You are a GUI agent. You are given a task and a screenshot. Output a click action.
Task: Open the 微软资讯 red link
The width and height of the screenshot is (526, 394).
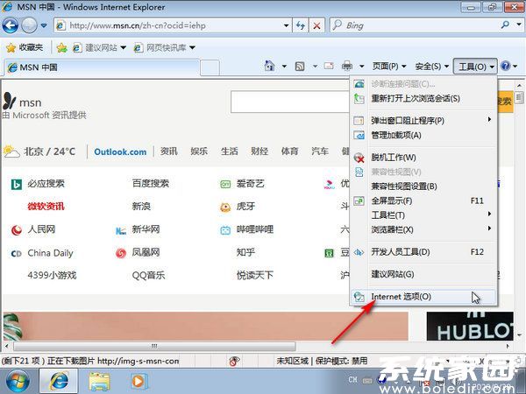pos(46,207)
